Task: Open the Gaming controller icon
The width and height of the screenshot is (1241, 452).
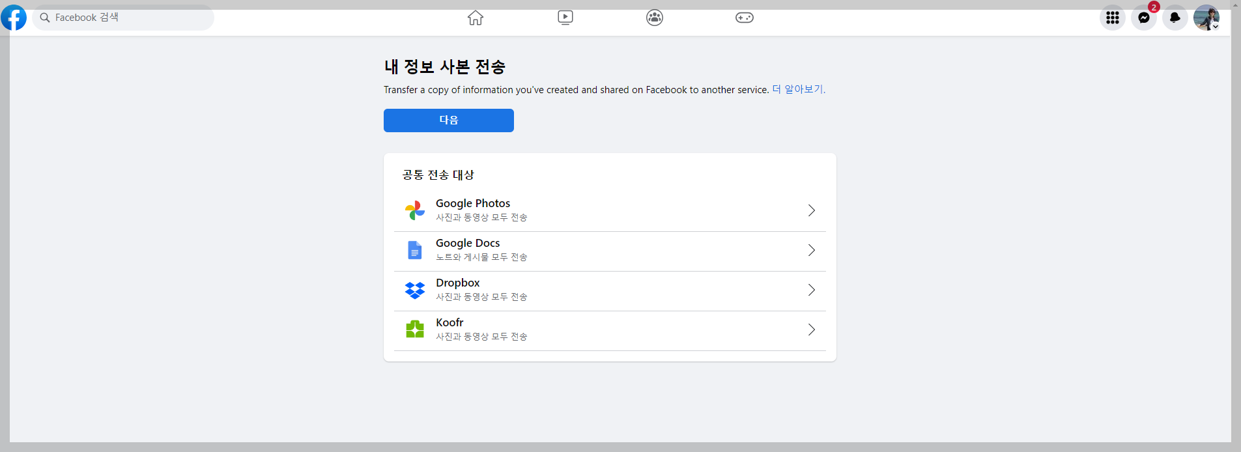Action: point(745,18)
